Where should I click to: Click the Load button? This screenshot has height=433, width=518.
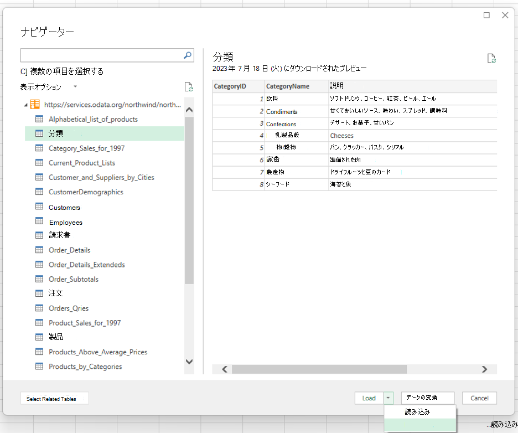[369, 398]
